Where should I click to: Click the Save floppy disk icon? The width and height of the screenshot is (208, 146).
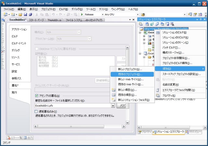(25, 14)
